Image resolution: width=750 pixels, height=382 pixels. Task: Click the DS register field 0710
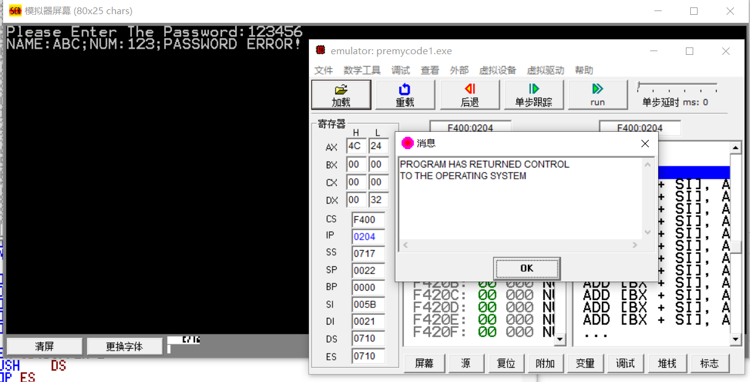(368, 338)
